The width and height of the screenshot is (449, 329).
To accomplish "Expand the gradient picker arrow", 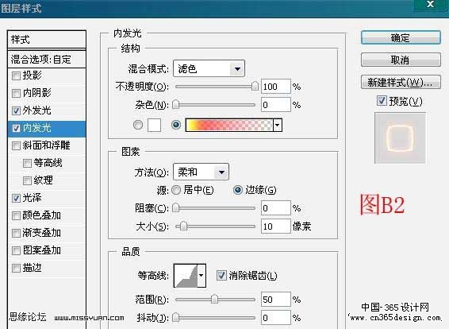I will 277,125.
